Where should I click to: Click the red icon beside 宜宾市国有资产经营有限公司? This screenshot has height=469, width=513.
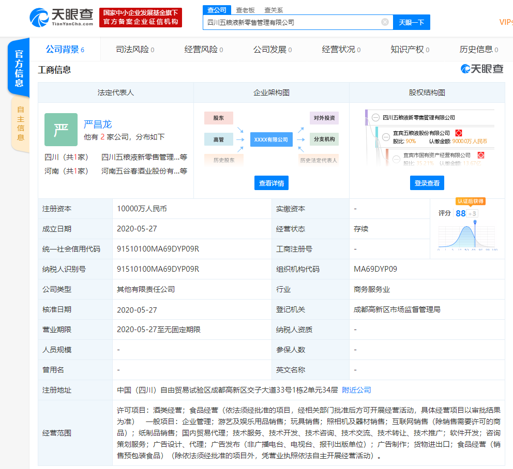[x=480, y=155]
